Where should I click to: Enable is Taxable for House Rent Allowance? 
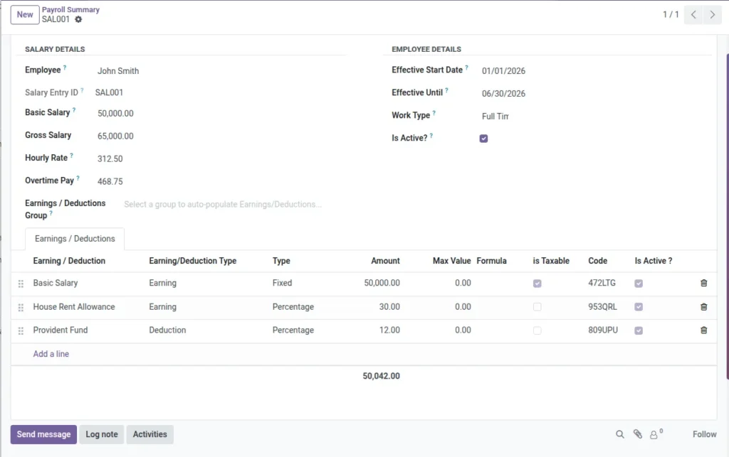[x=537, y=307]
